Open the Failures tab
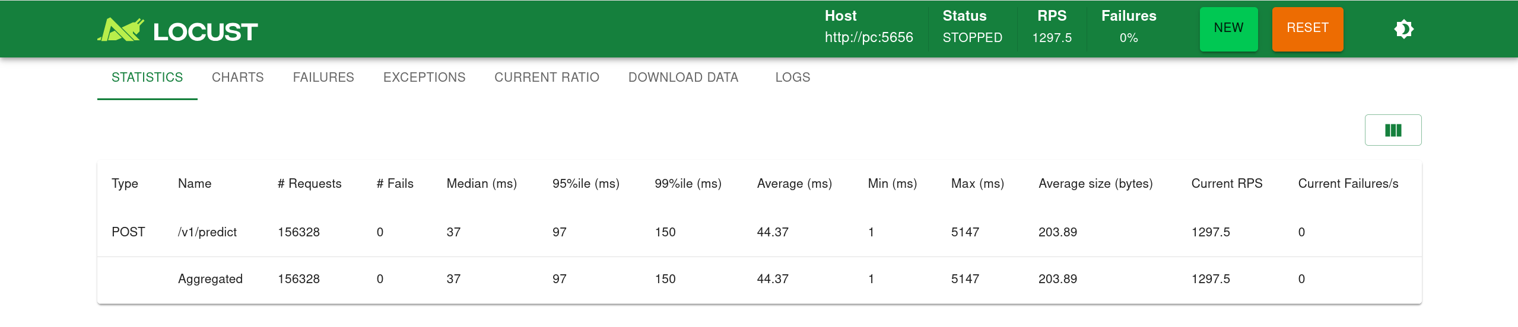This screenshot has height=327, width=1518. [x=323, y=78]
